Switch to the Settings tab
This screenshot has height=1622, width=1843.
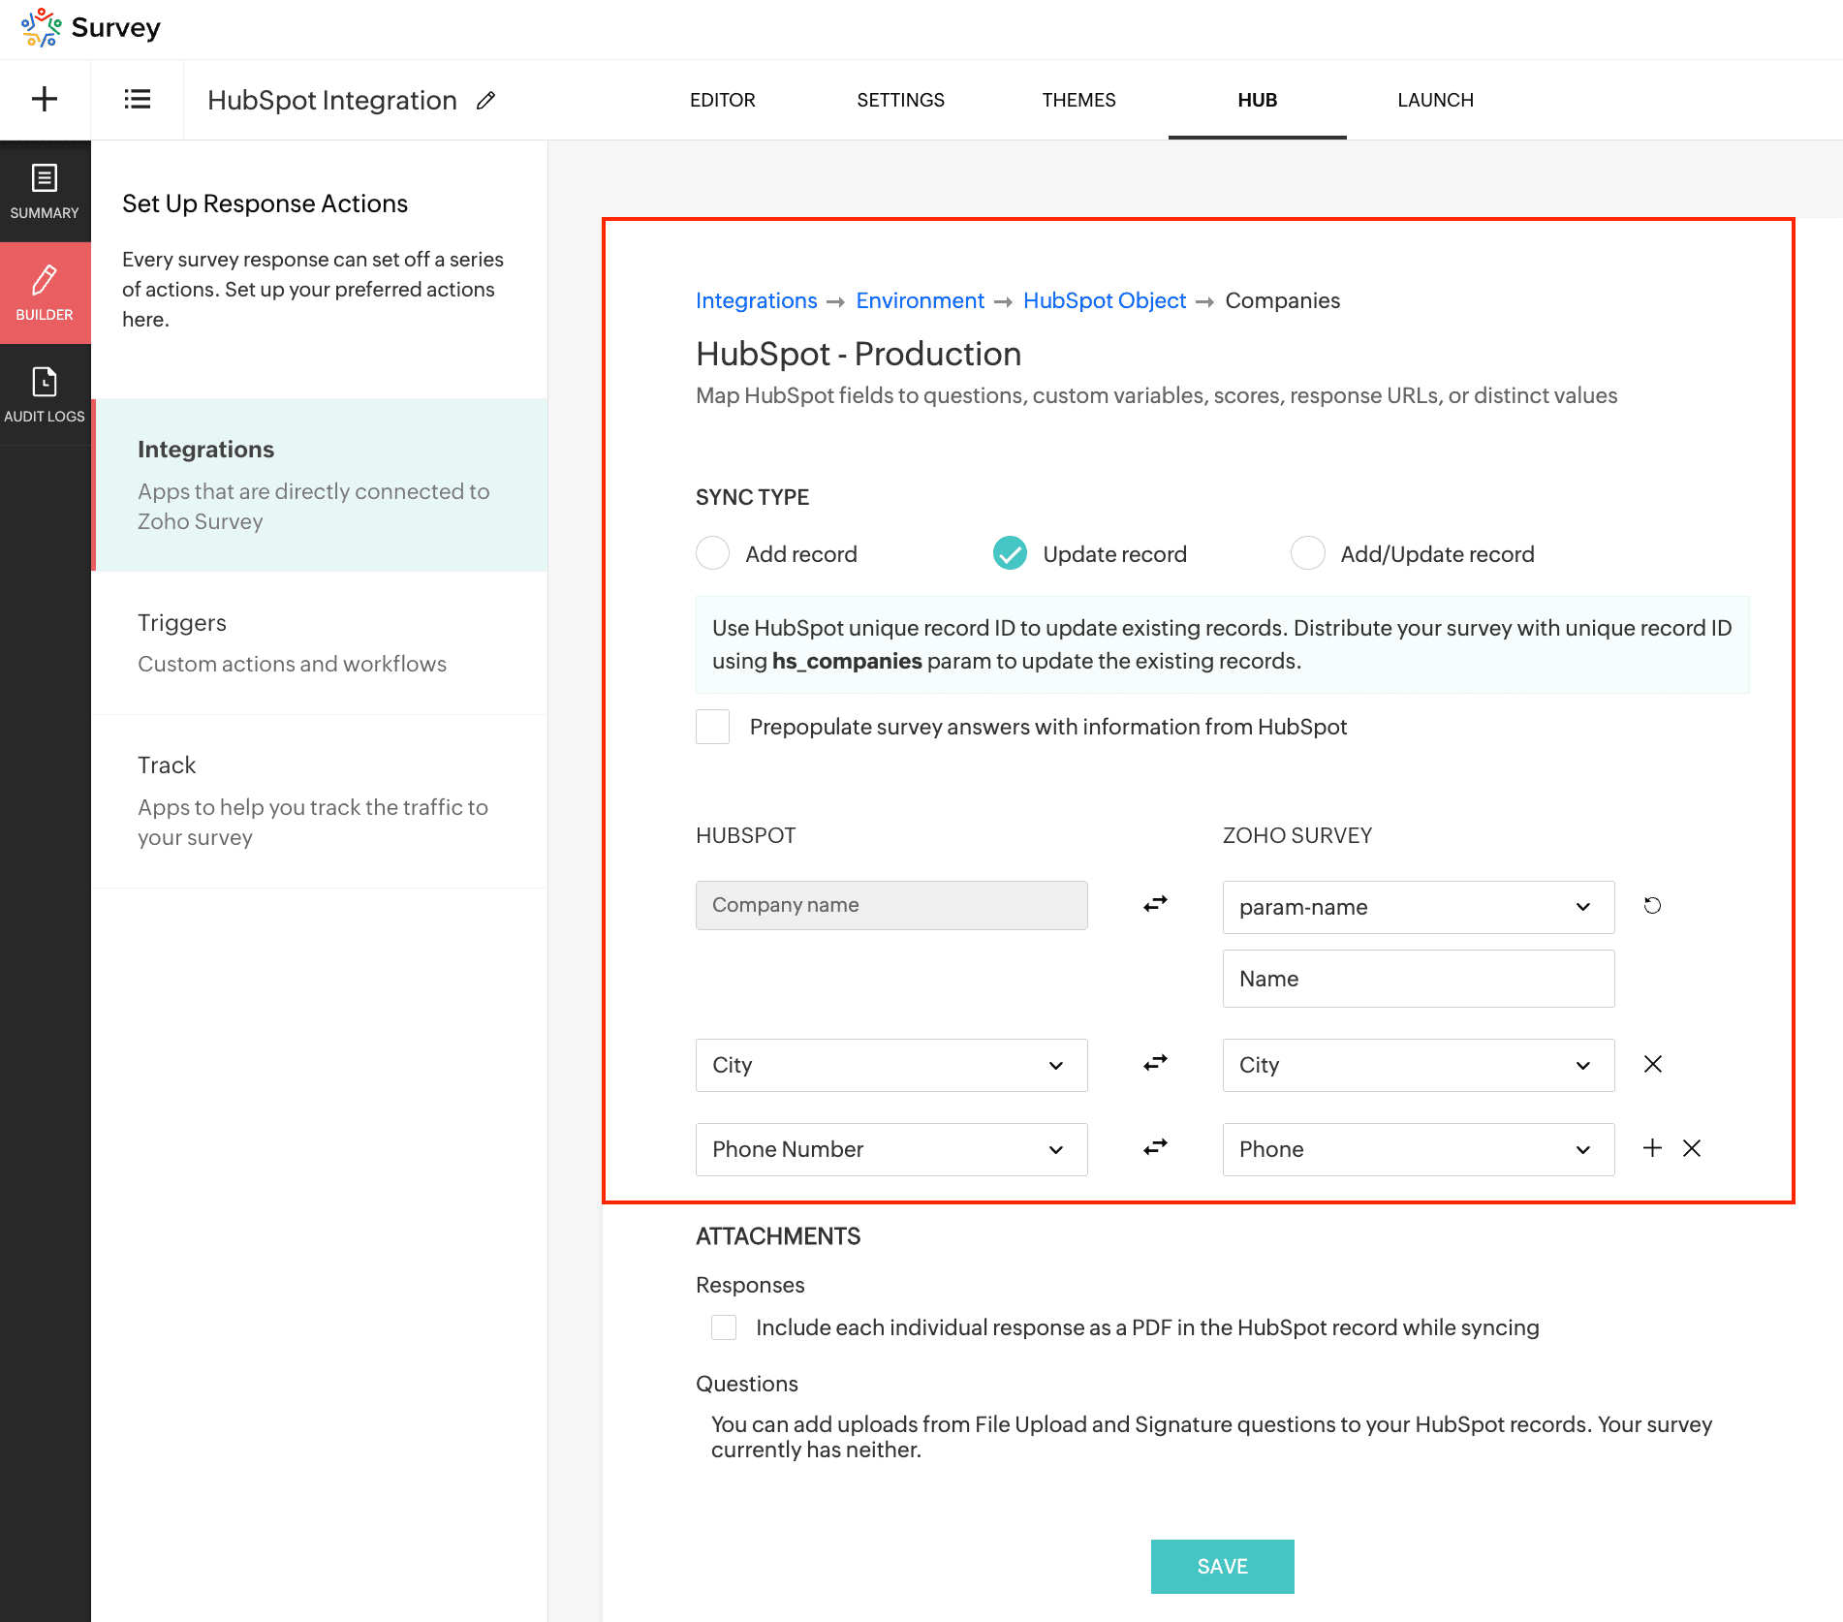[901, 100]
